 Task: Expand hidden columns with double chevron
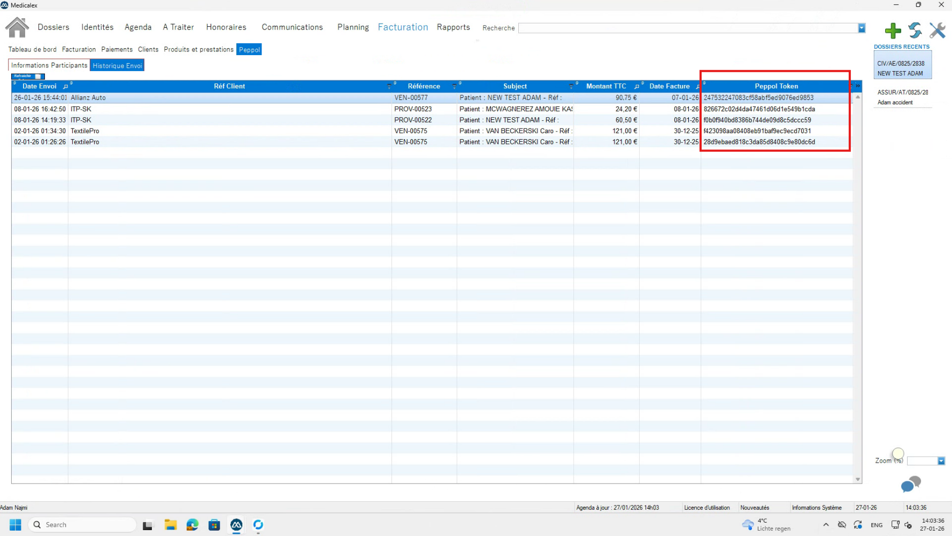pyautogui.click(x=858, y=86)
